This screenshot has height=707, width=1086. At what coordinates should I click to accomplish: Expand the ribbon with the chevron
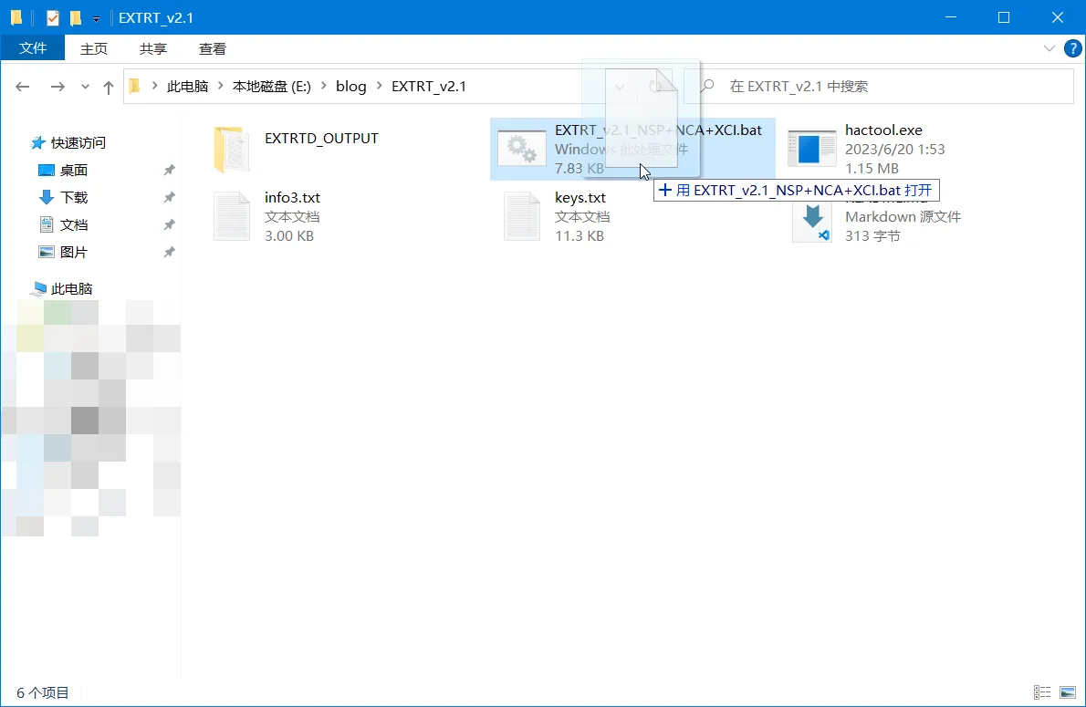[x=1049, y=48]
